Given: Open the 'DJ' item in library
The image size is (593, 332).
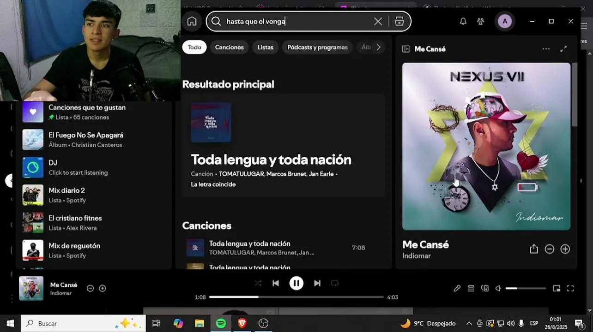Looking at the screenshot, I should pyautogui.click(x=95, y=167).
